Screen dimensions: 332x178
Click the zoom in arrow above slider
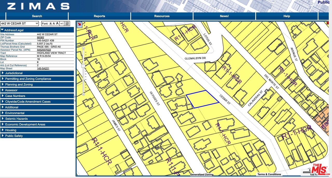coord(83,48)
